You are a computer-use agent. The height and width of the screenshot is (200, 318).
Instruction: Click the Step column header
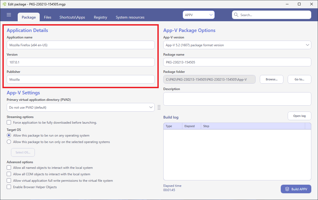coord(253,126)
